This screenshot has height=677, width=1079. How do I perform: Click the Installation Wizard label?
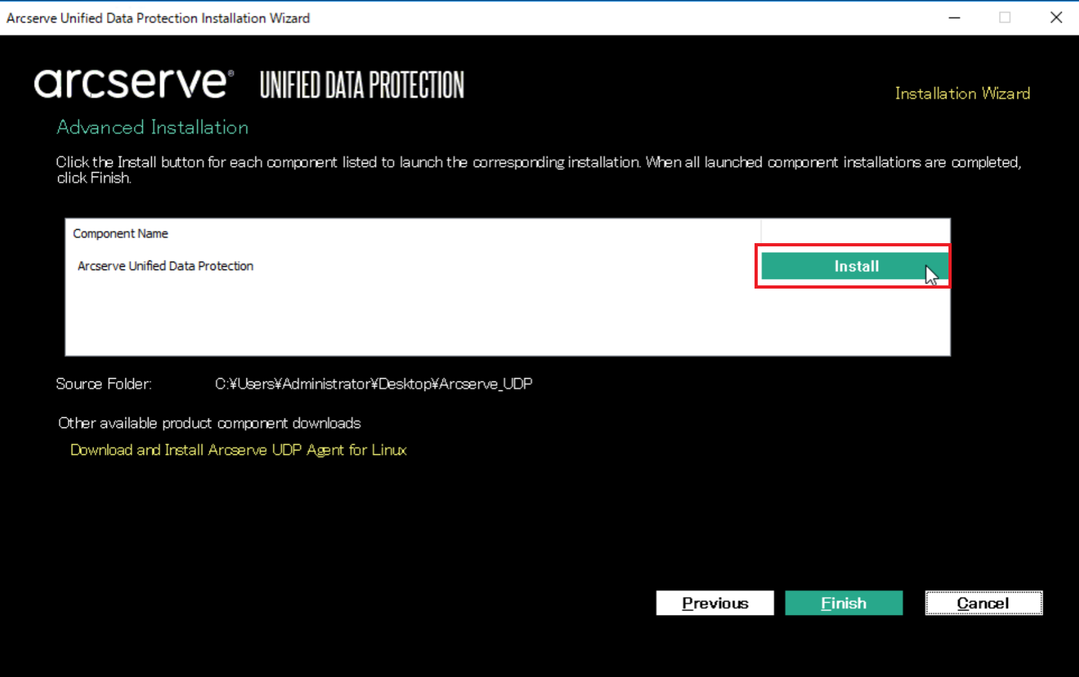point(963,93)
